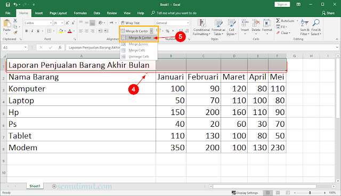Click the New Sheet plus icon

54,186
